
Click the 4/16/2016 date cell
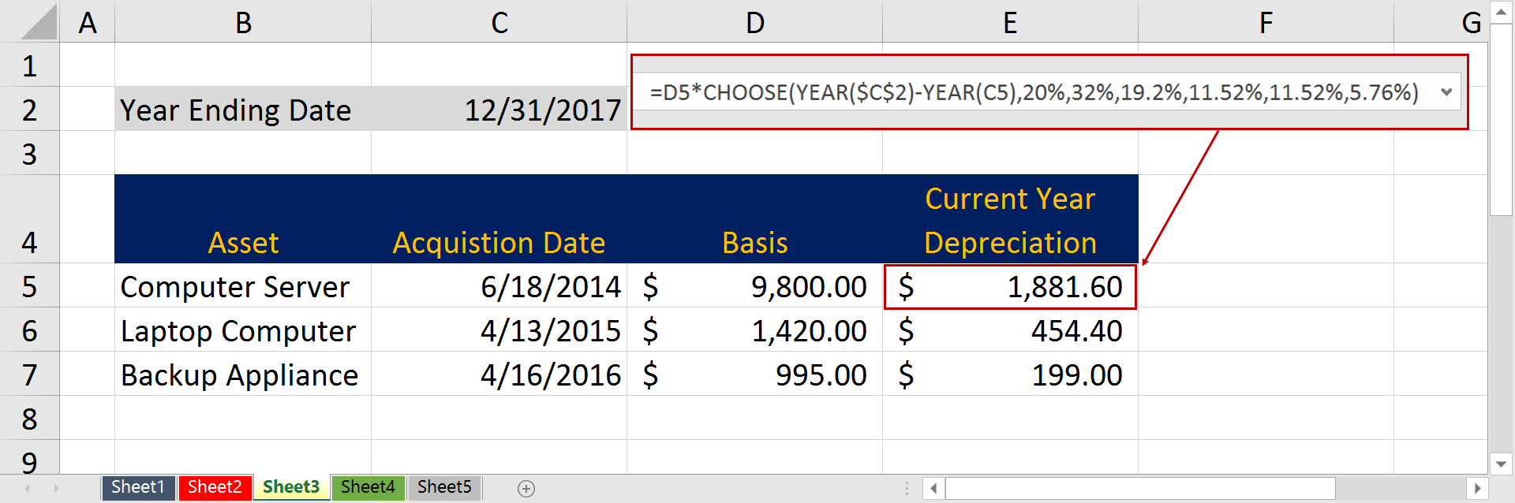coord(499,374)
